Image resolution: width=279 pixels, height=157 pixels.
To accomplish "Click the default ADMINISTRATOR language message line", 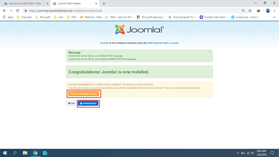I will tap(102, 59).
